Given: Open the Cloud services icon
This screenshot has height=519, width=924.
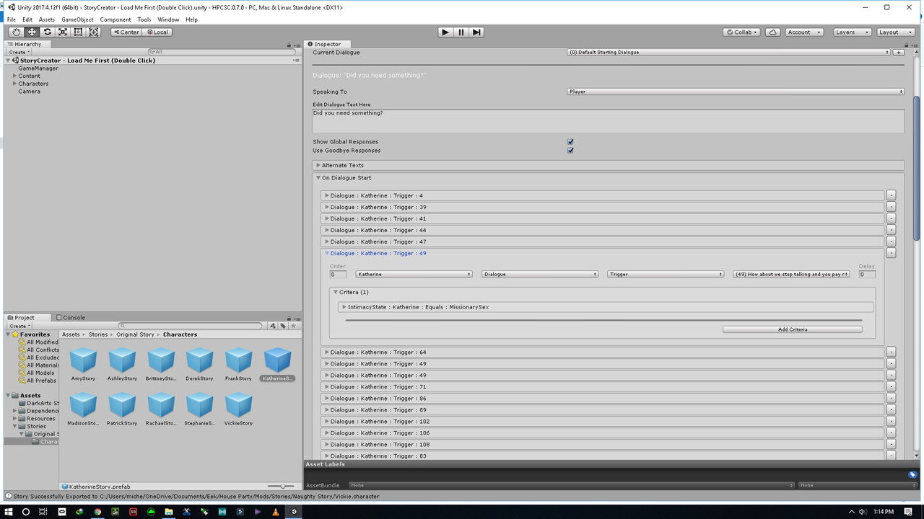Looking at the screenshot, I should point(772,32).
